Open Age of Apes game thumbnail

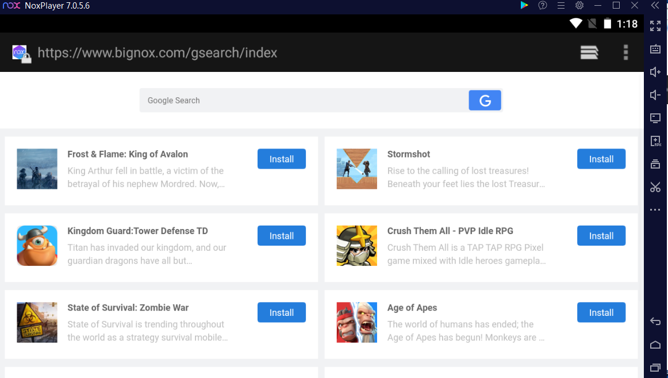pos(356,322)
